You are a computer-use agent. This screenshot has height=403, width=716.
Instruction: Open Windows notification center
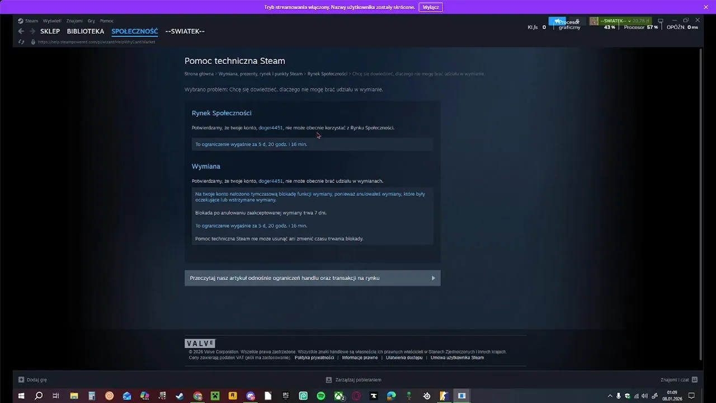(x=691, y=396)
